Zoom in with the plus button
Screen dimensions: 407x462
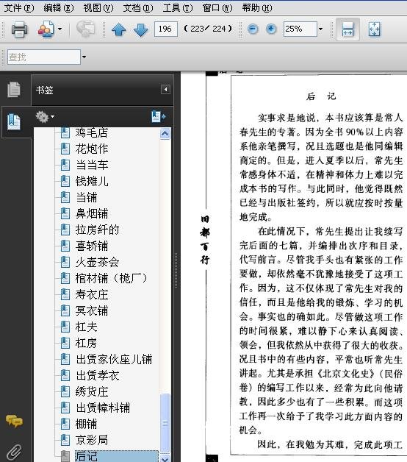(271, 29)
